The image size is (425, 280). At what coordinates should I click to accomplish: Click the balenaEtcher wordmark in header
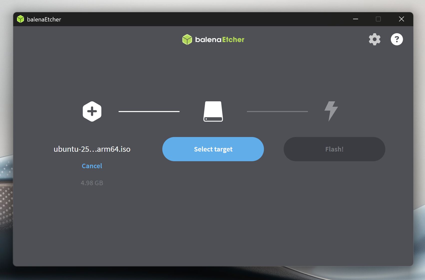pos(219,40)
